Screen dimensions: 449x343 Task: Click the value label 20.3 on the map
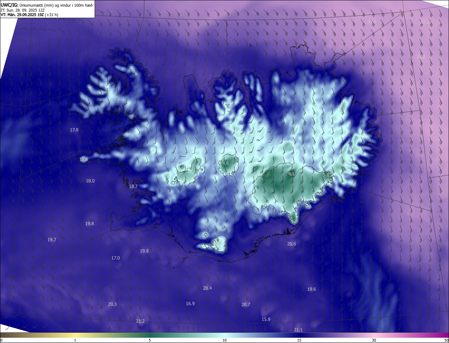[x=112, y=304]
